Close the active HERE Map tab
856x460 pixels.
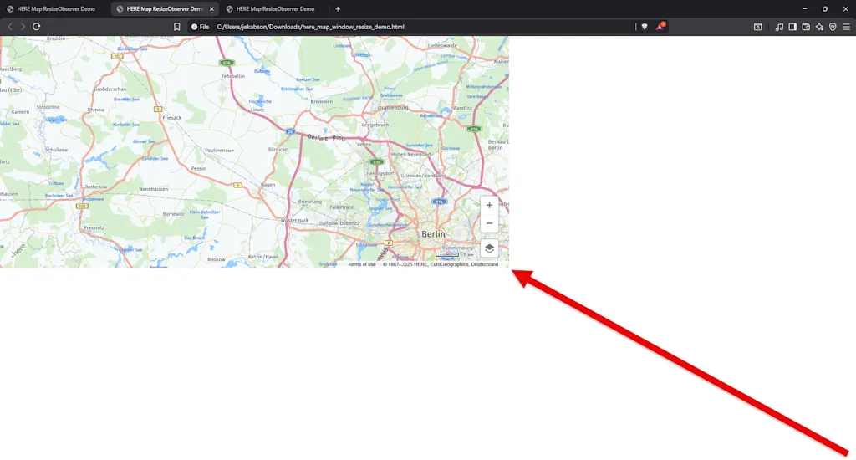(x=211, y=8)
